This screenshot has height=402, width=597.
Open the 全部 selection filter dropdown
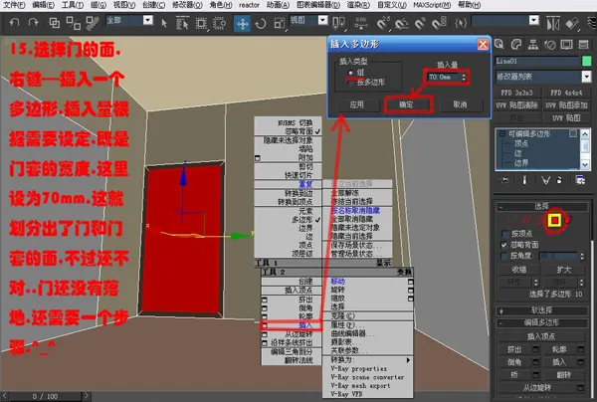click(x=147, y=20)
